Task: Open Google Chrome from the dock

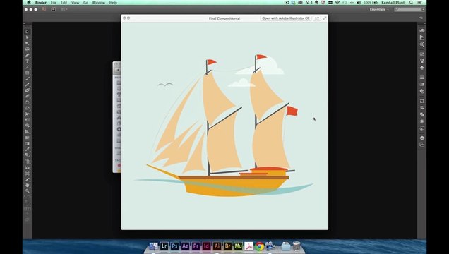Action: [259, 246]
